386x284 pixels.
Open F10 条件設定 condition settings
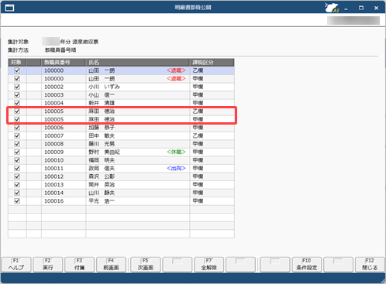coord(307,265)
